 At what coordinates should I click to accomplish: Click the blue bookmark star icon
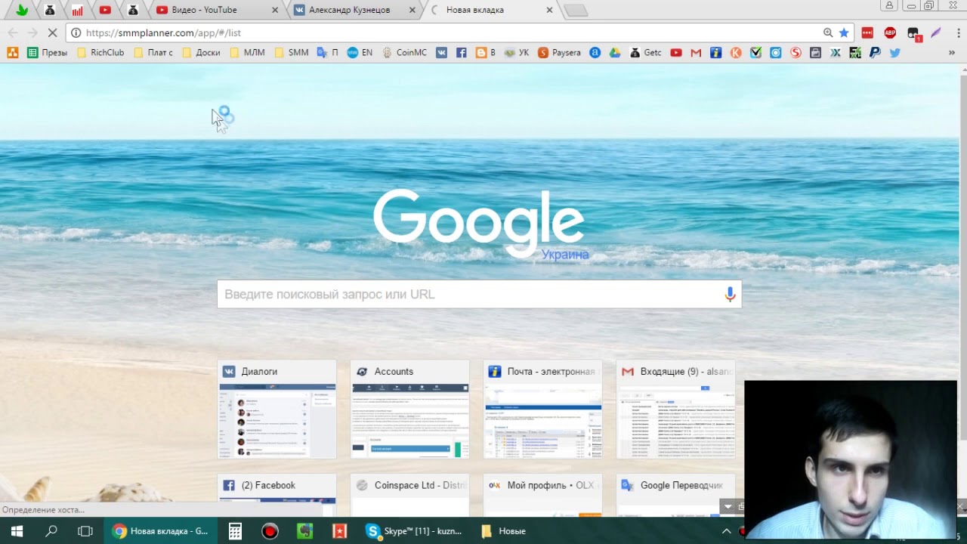click(844, 32)
